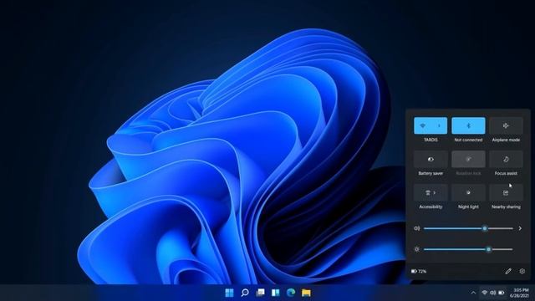Turn on Battery saver tile

pyautogui.click(x=431, y=159)
